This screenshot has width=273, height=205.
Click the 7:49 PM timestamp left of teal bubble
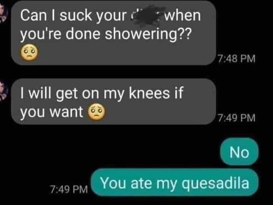coord(69,189)
